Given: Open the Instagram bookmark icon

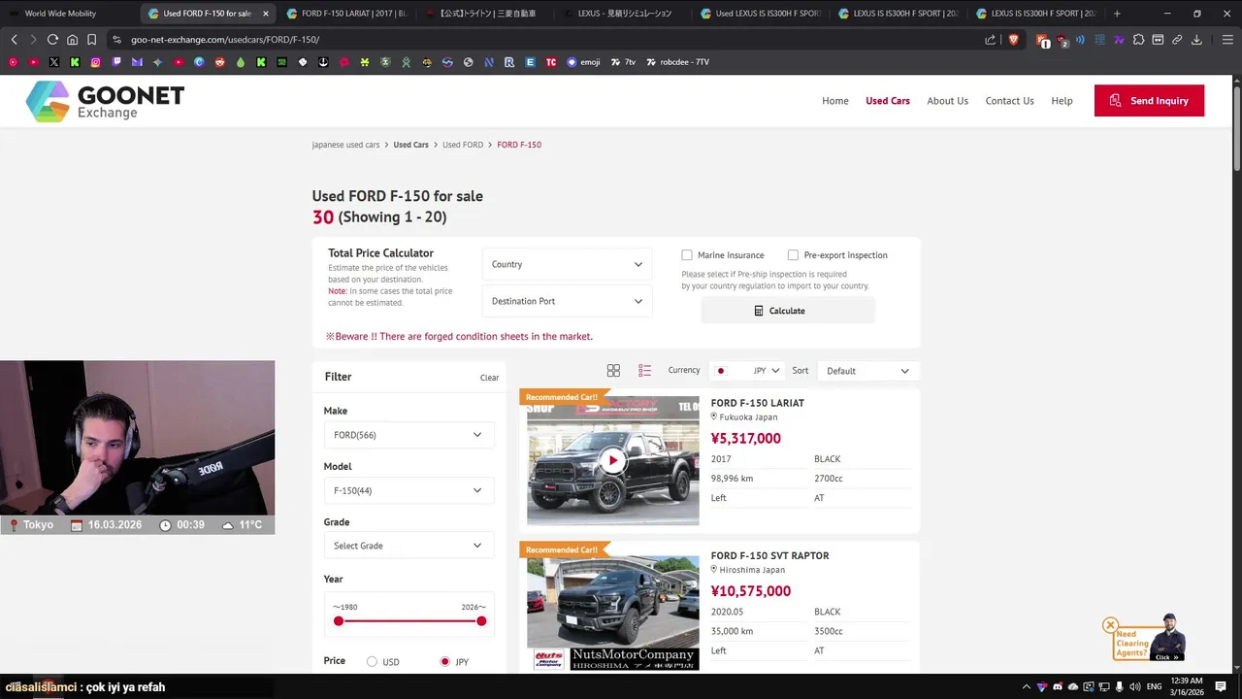Looking at the screenshot, I should (95, 62).
